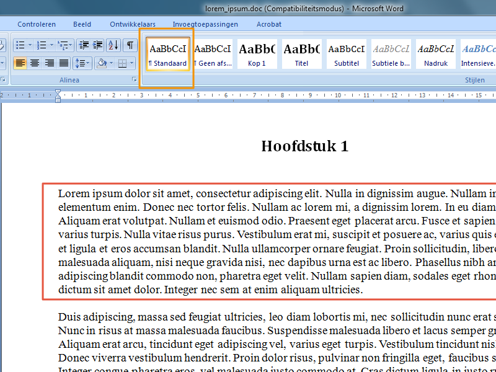The image size is (496, 372).
Task: Apply the Titel style
Action: [x=301, y=54]
